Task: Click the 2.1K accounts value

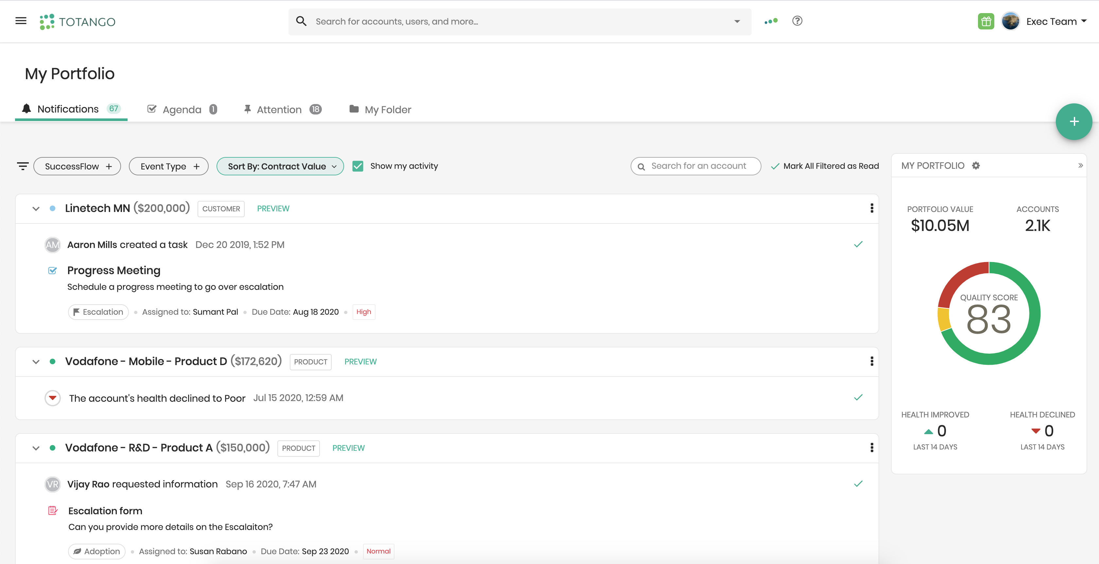Action: (1038, 225)
